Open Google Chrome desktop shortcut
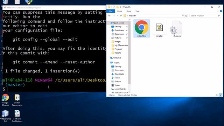The width and height of the screenshot is (224, 126). 5,100
